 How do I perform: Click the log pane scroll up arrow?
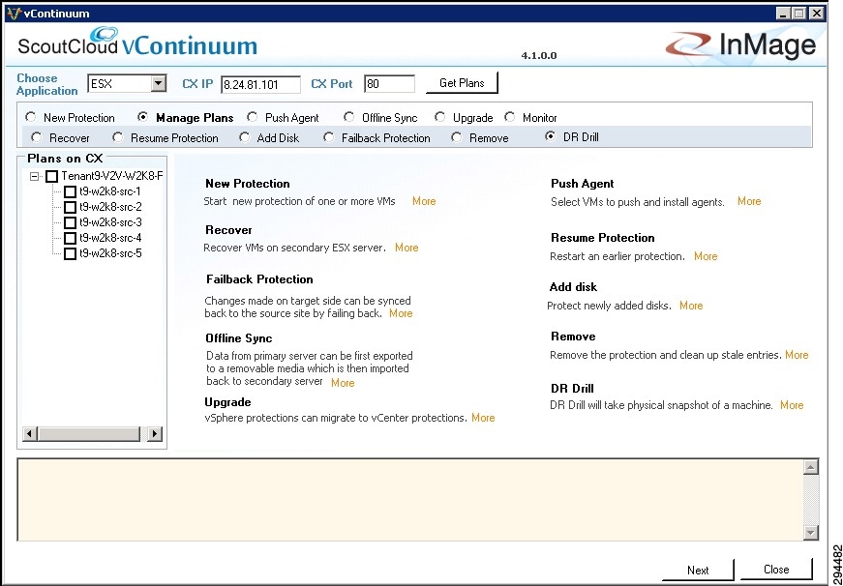810,467
